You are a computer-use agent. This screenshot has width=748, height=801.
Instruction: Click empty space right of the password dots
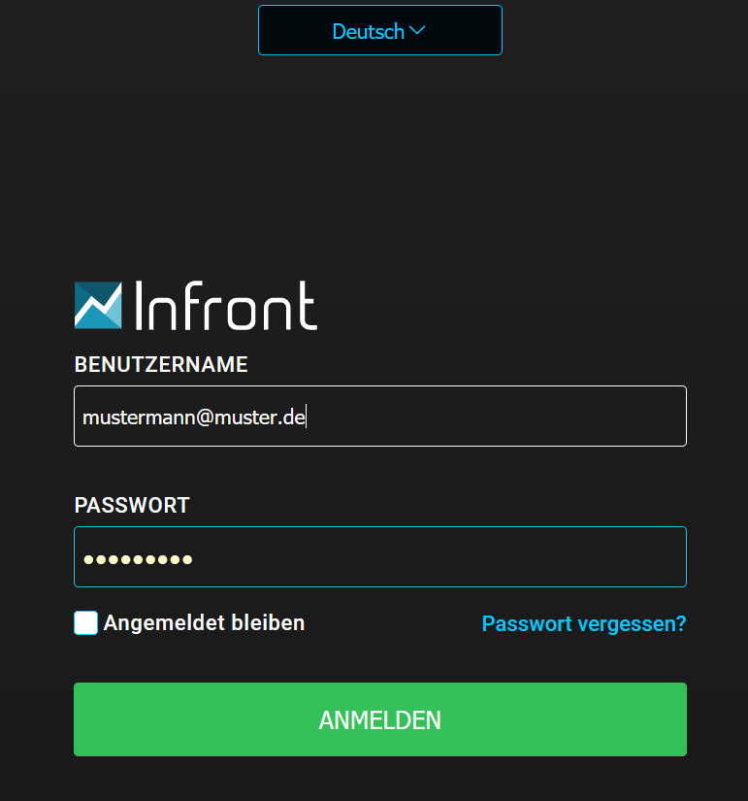(x=437, y=558)
